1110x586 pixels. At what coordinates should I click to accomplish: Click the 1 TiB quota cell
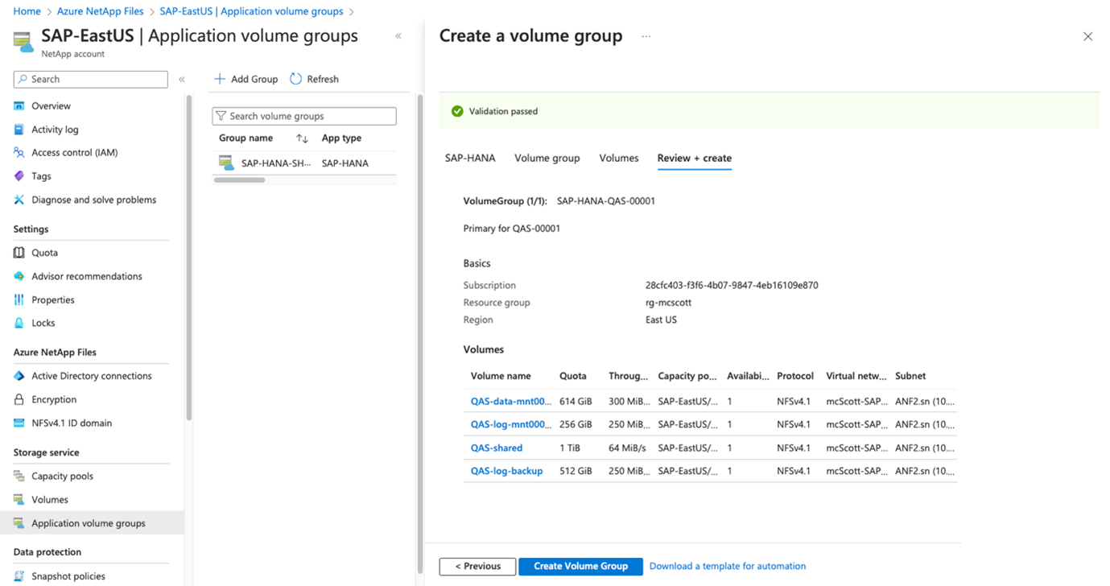click(x=571, y=448)
